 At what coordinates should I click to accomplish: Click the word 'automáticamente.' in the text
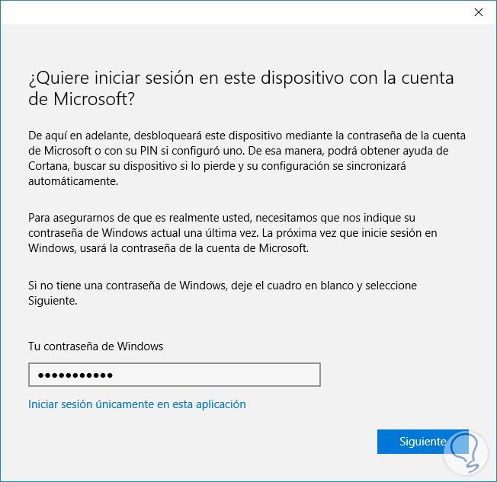click(72, 183)
